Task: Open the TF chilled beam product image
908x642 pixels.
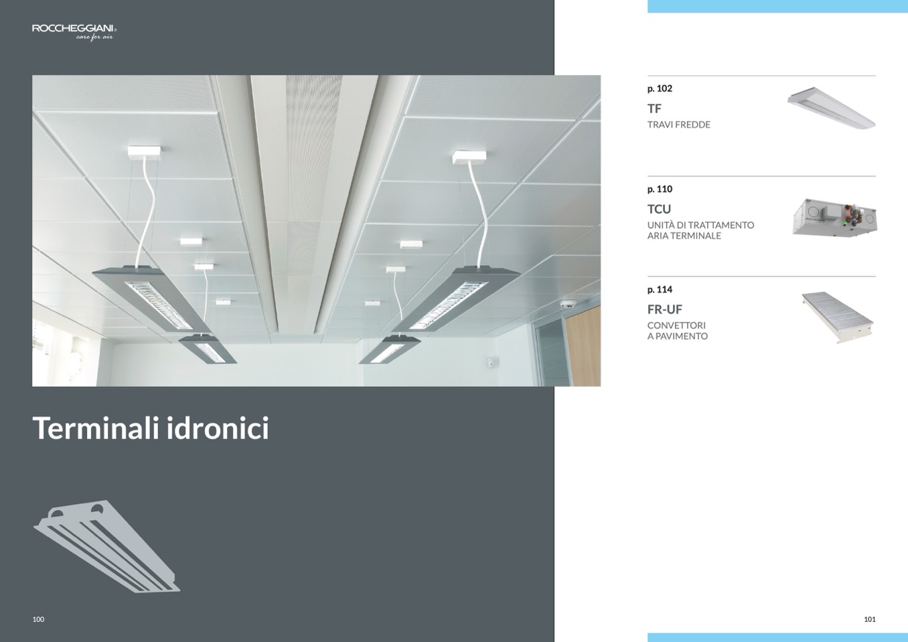Action: [831, 108]
